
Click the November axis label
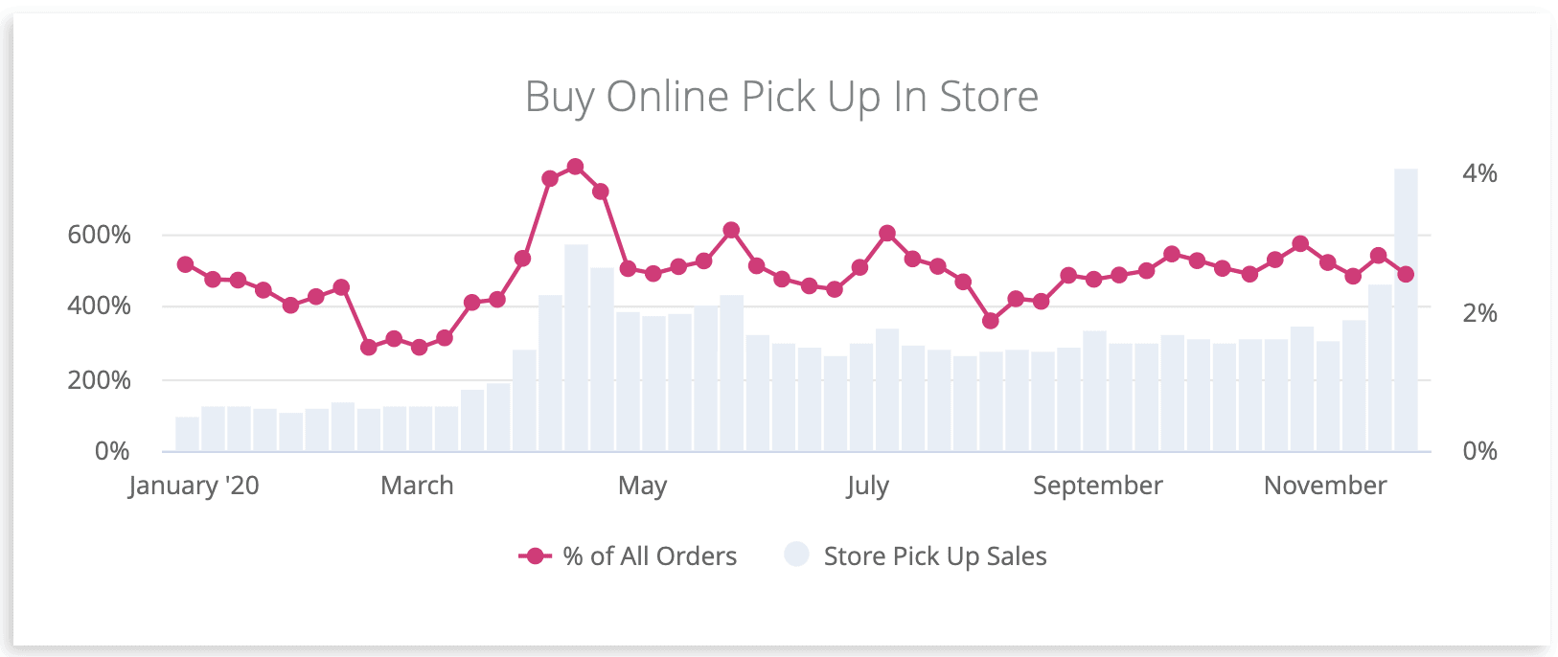[1325, 486]
